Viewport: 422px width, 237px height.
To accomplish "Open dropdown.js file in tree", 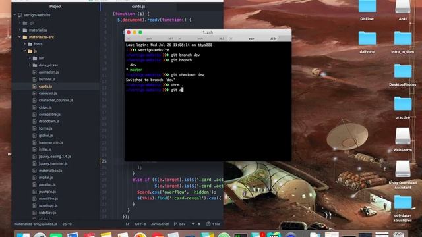I will (x=49, y=121).
